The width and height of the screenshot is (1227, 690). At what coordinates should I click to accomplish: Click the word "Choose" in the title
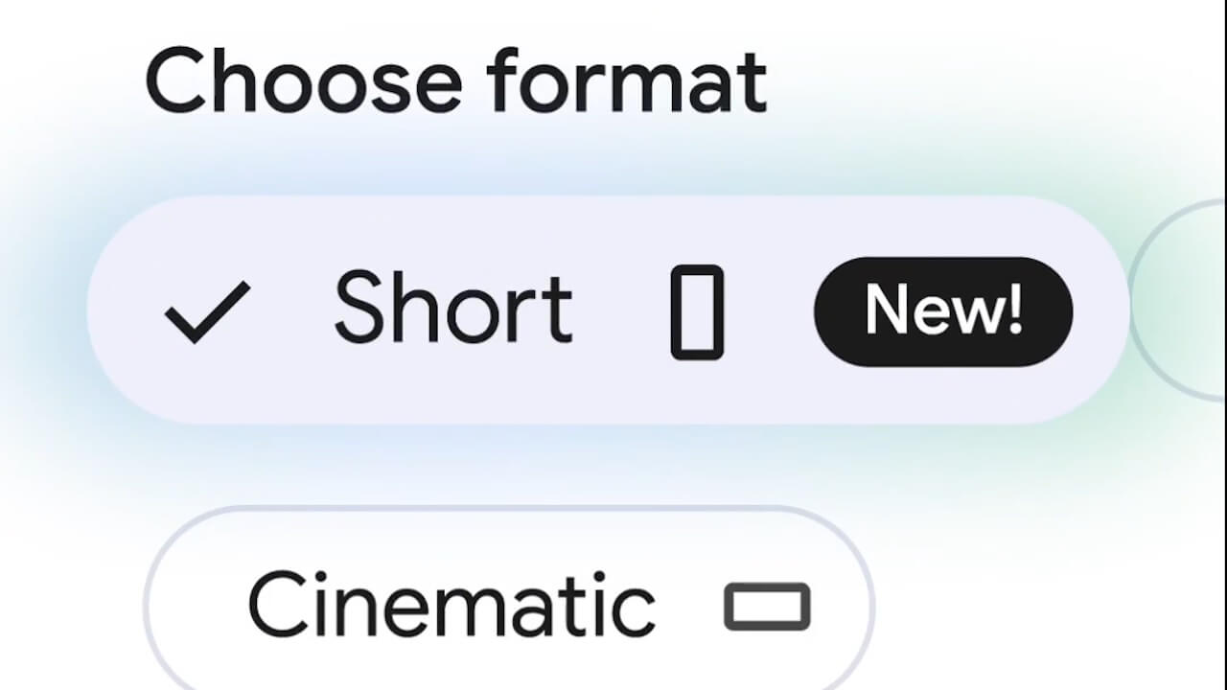304,80
